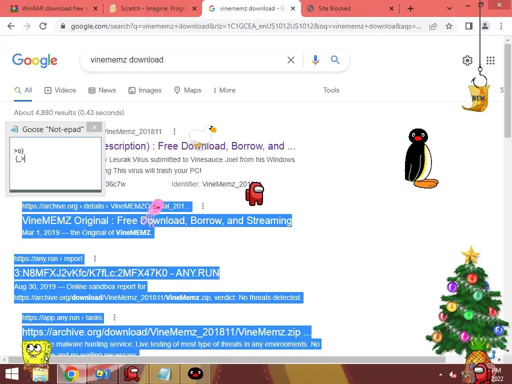Open a new Chrome tab
The width and height of the screenshot is (512, 384).
410,8
